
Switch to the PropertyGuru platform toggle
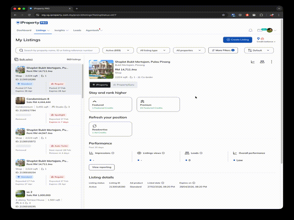click(124, 85)
